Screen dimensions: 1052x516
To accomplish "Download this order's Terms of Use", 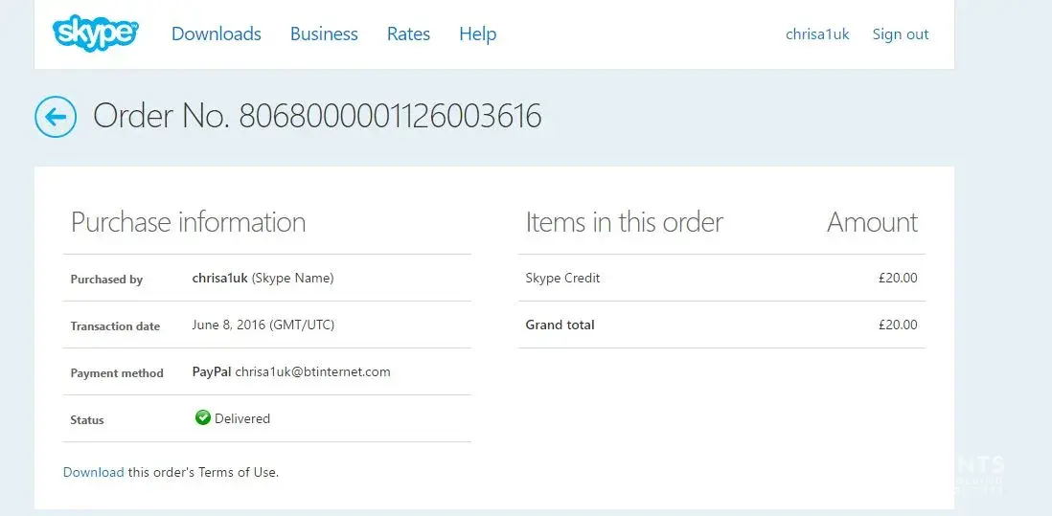I will [93, 472].
